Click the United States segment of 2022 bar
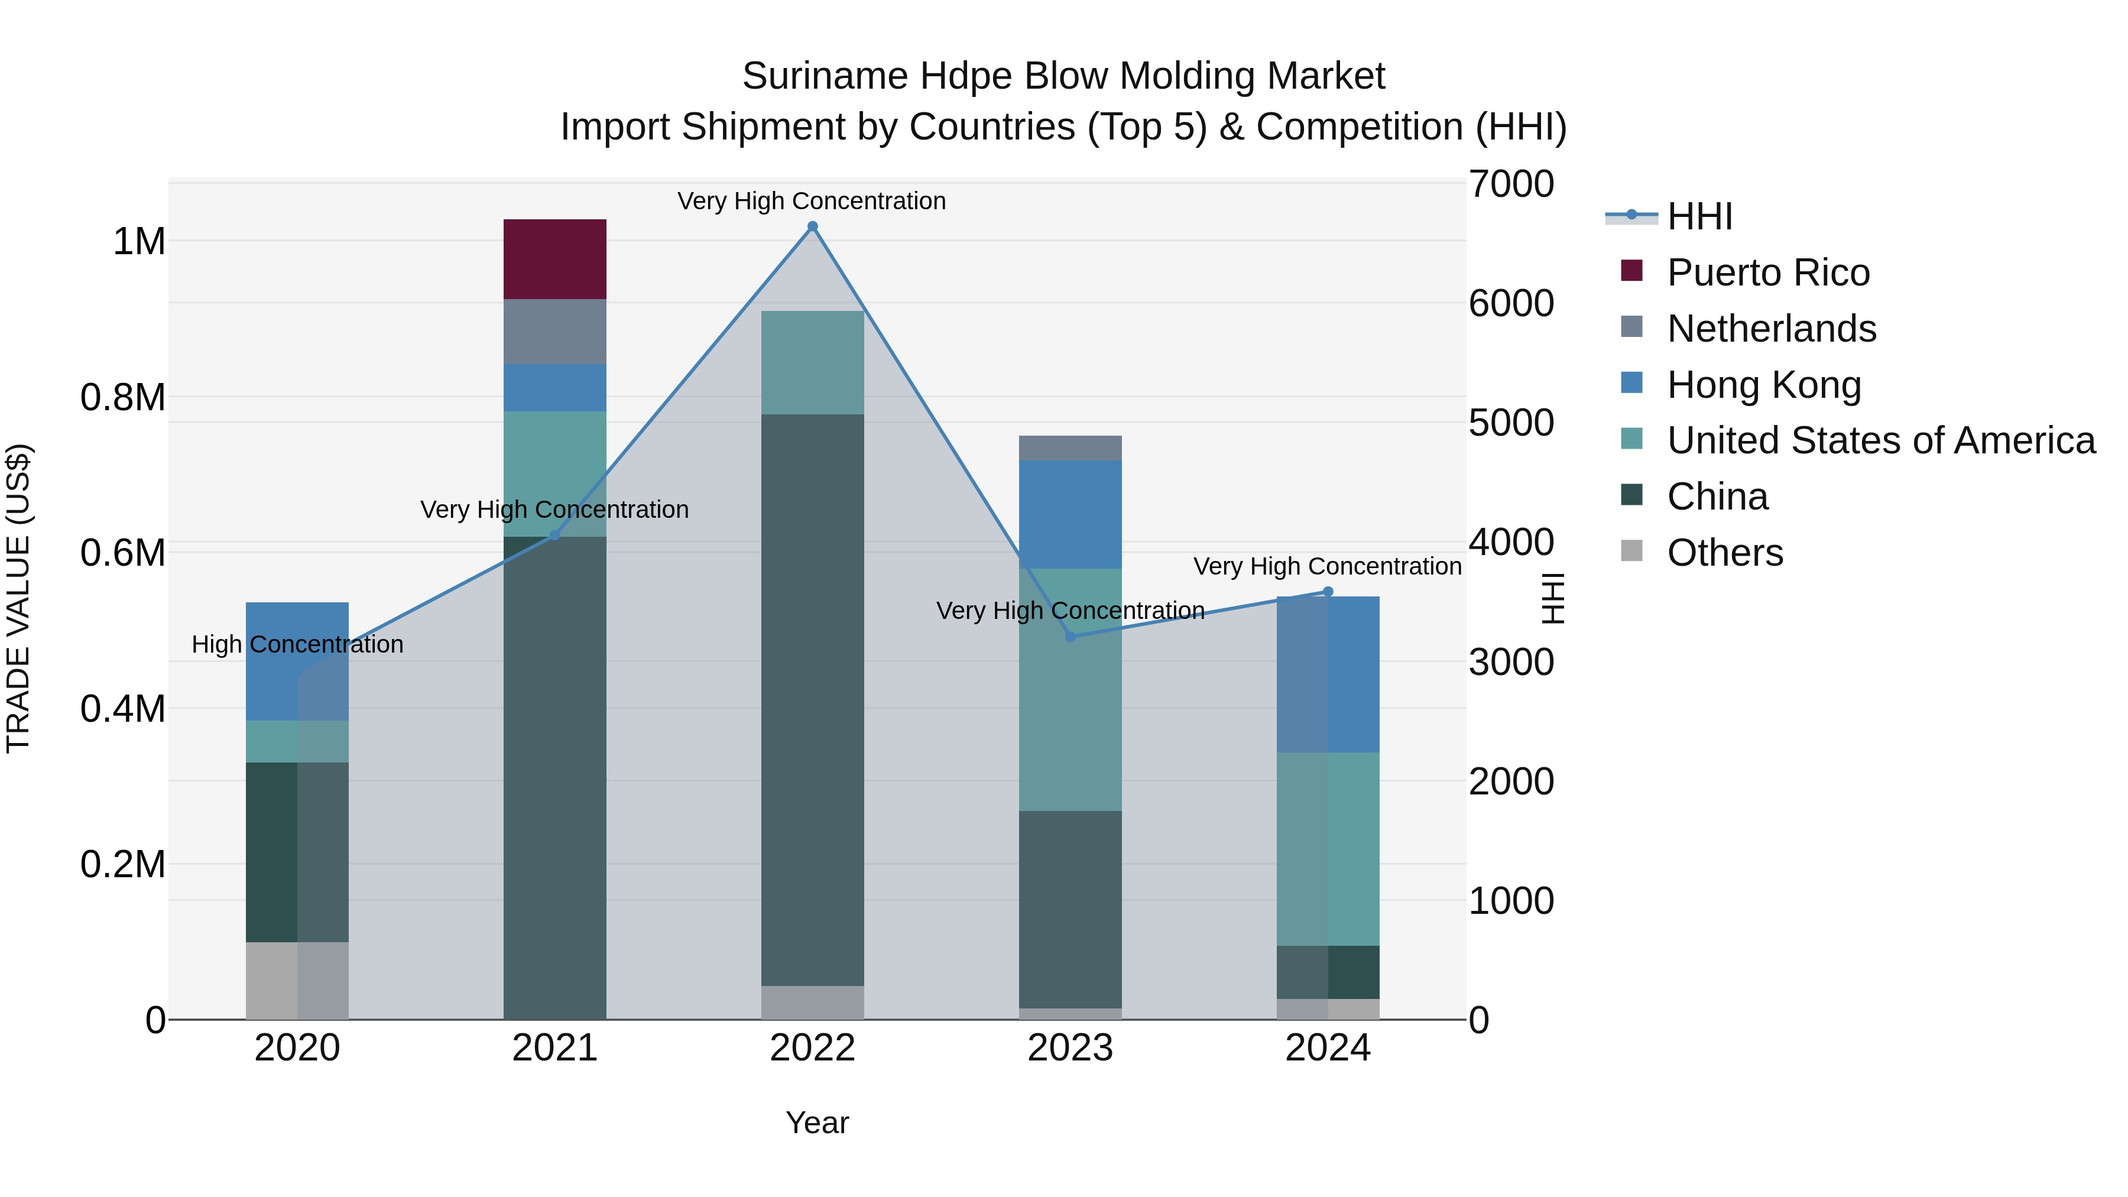 pos(812,363)
